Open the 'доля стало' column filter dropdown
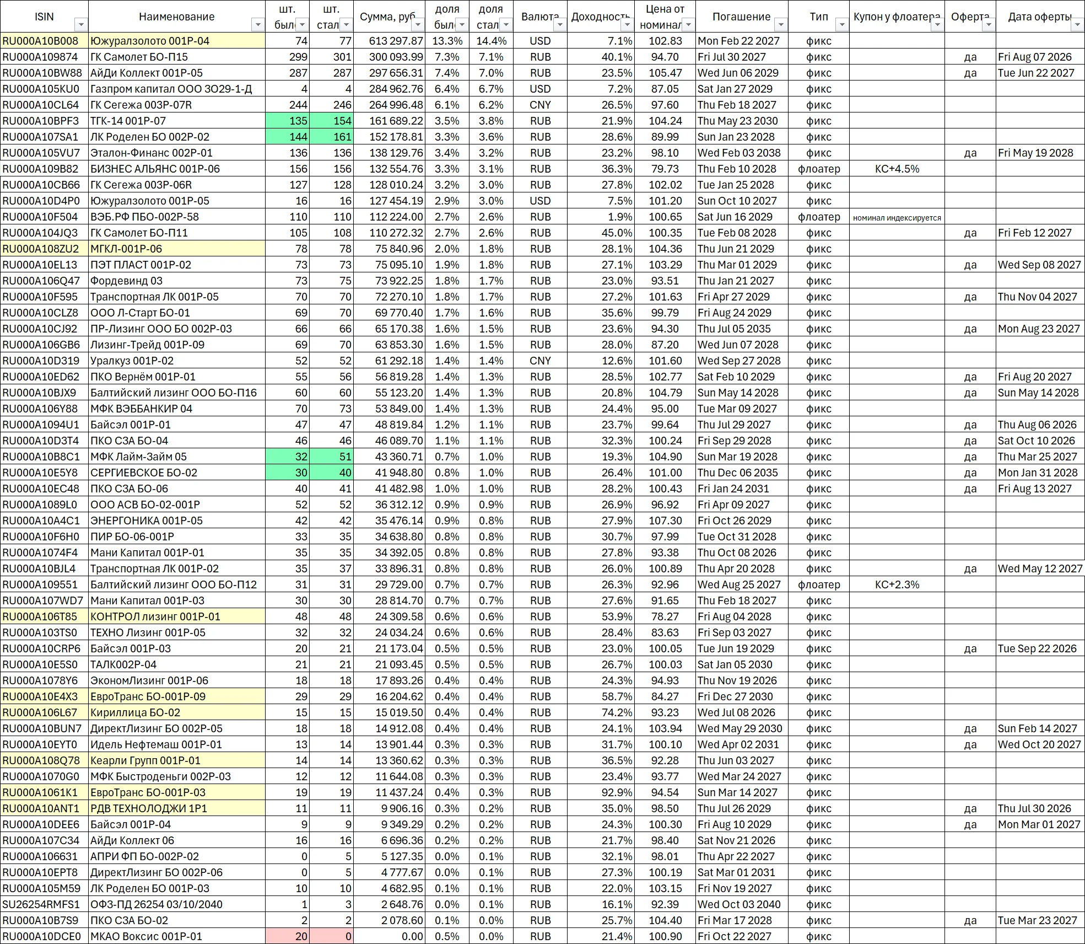The image size is (1085, 944). (x=506, y=25)
